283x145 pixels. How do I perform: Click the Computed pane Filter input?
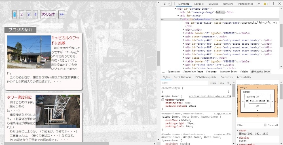pyautogui.click(x=250, y=125)
